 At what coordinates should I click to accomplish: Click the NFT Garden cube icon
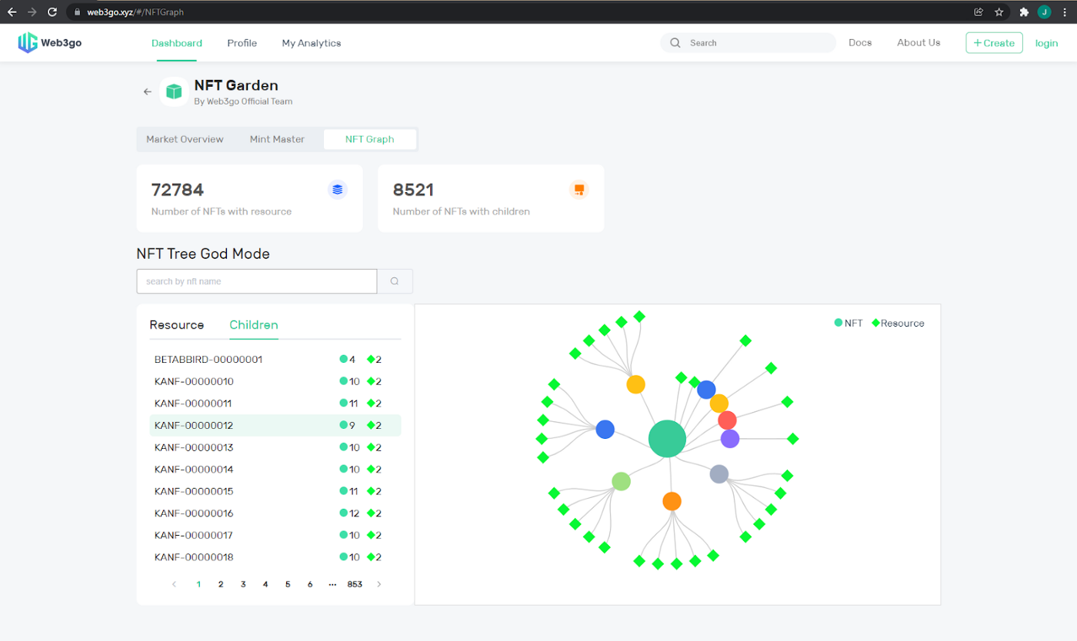(175, 91)
